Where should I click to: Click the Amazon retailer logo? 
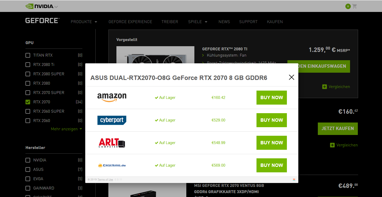[112, 98]
